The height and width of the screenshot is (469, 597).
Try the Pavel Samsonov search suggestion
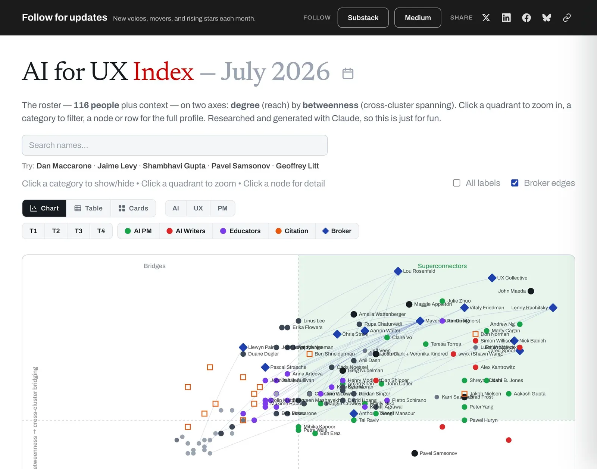point(241,166)
